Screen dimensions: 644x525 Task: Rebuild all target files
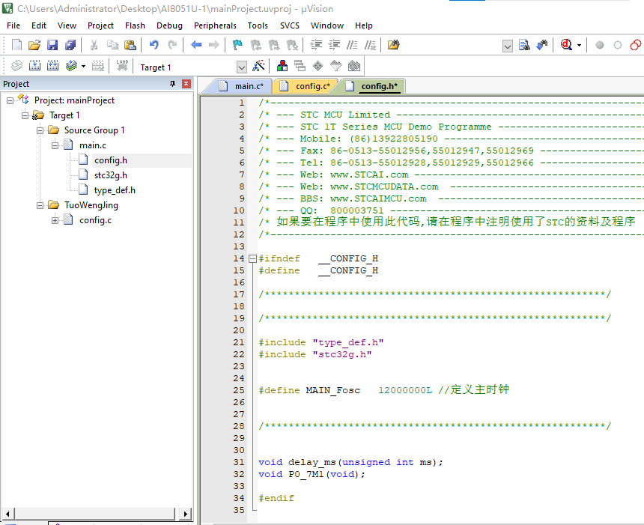coord(53,65)
